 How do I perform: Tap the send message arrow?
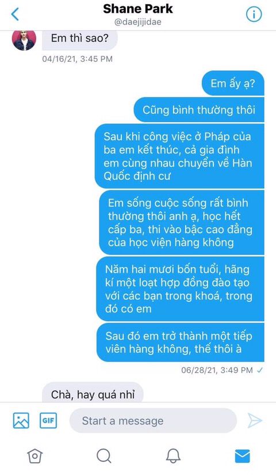255,420
